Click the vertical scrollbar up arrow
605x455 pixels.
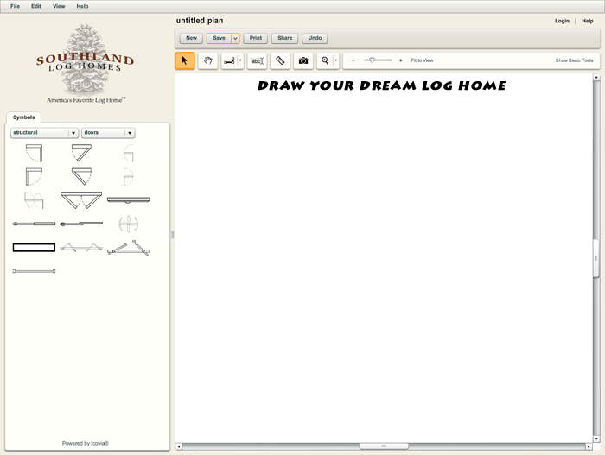click(596, 78)
